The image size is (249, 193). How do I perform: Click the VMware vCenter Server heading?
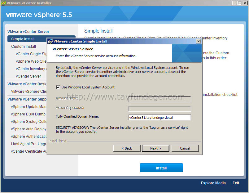(28, 32)
